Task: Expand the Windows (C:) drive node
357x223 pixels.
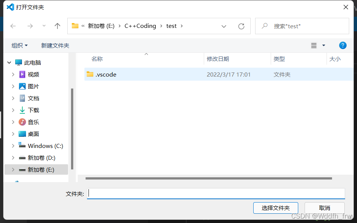Action: coord(14,145)
